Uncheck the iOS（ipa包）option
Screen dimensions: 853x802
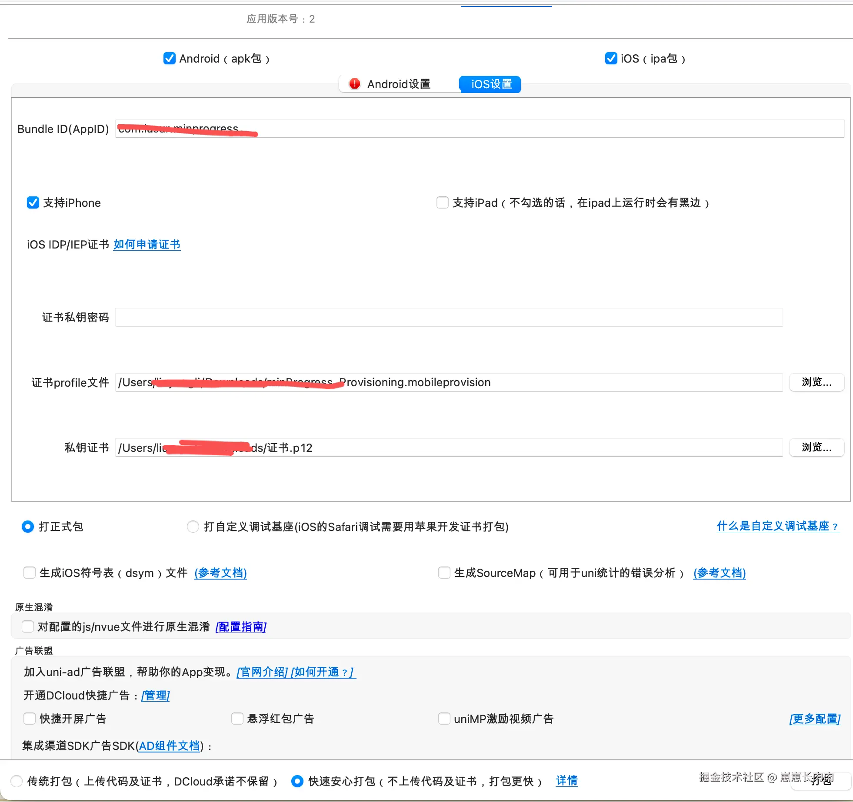click(x=610, y=58)
